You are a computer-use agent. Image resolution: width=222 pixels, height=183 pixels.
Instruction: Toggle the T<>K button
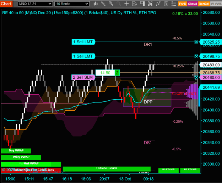point(183,4)
